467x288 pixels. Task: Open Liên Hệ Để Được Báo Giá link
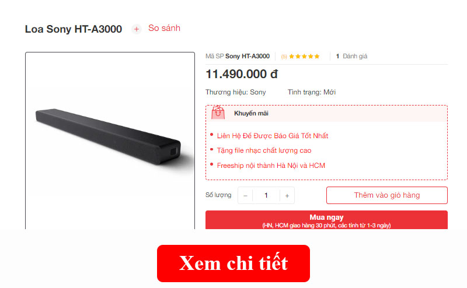click(x=272, y=136)
